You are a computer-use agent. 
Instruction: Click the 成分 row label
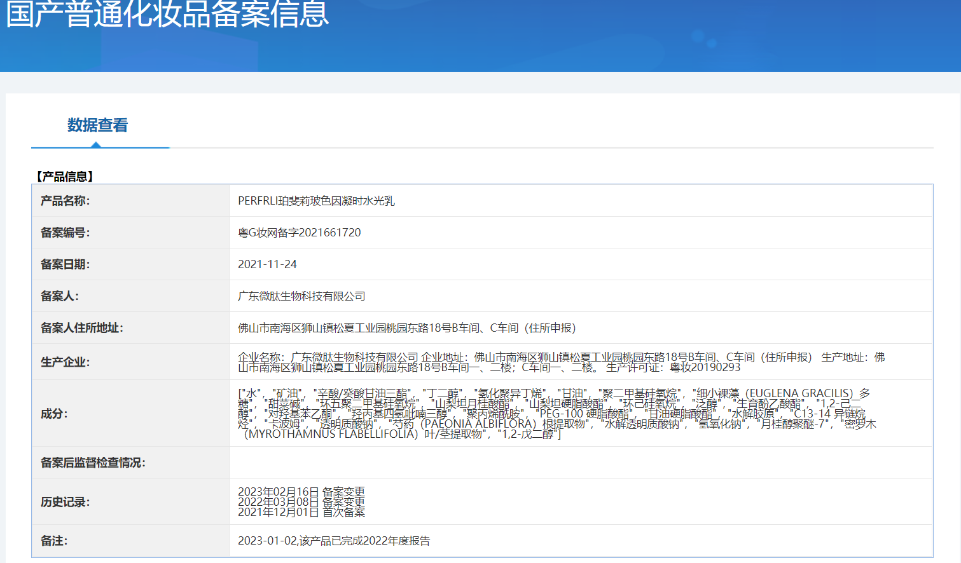pyautogui.click(x=54, y=414)
